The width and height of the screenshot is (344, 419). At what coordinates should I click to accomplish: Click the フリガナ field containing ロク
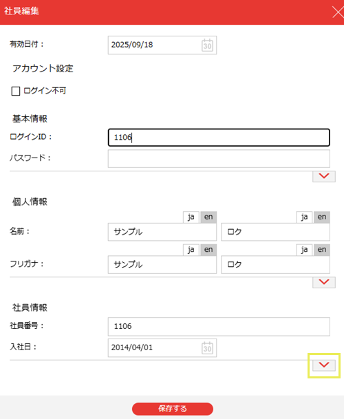tap(275, 265)
